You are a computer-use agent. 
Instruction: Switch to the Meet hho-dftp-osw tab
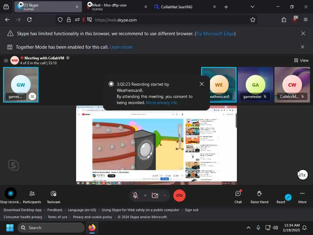click(117, 7)
